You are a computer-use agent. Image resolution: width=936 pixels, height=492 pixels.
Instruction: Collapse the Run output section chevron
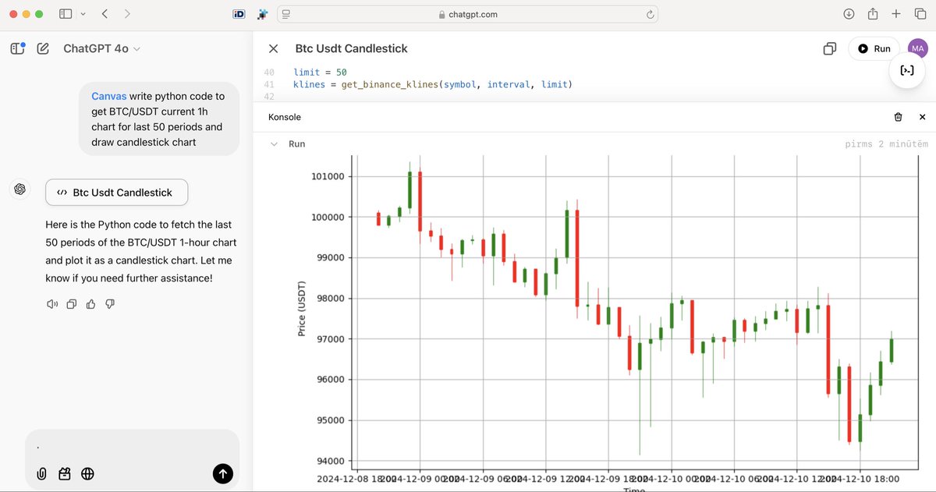274,144
